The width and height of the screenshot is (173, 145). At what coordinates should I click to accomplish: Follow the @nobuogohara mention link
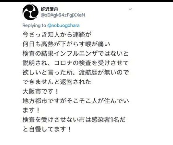pyautogui.click(x=63, y=25)
